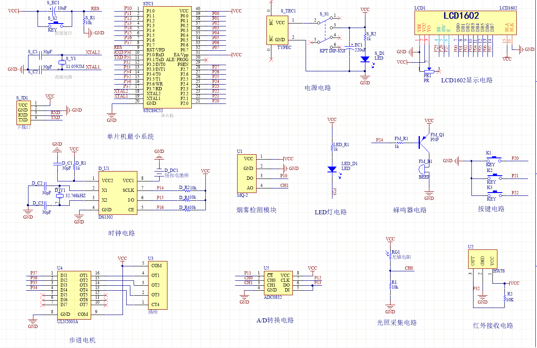This screenshot has height=348, width=537.
Task: Select the STC89C52 microcontroller chip body
Action: [167, 57]
